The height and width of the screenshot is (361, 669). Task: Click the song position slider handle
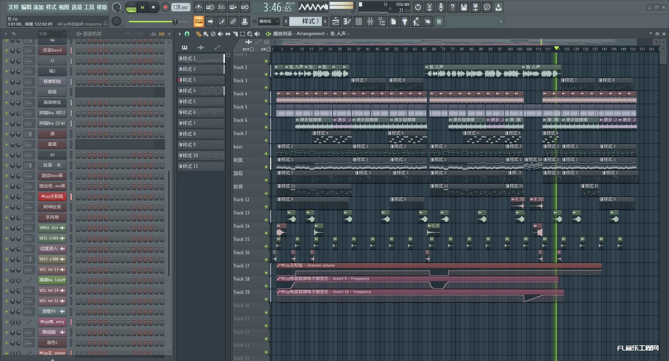[x=175, y=22]
